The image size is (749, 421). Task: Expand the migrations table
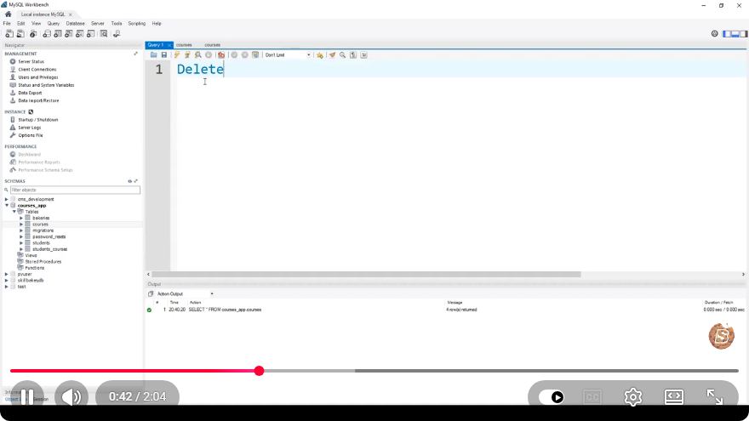[x=21, y=230]
